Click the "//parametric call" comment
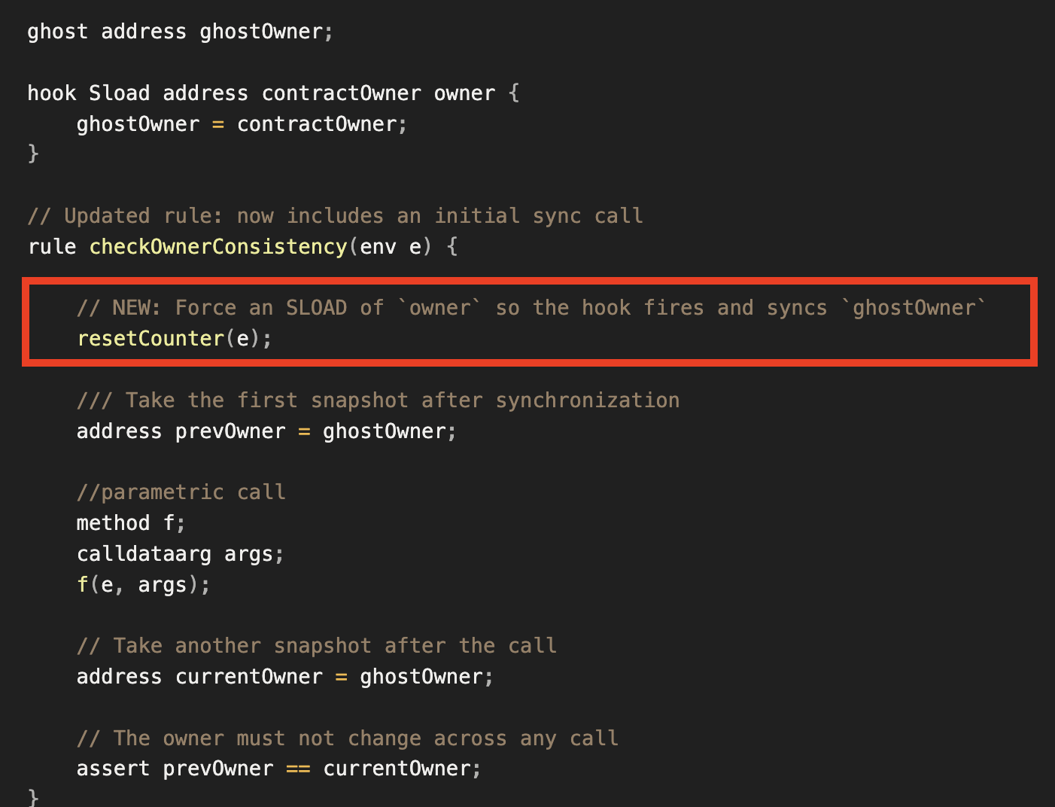 click(x=181, y=492)
